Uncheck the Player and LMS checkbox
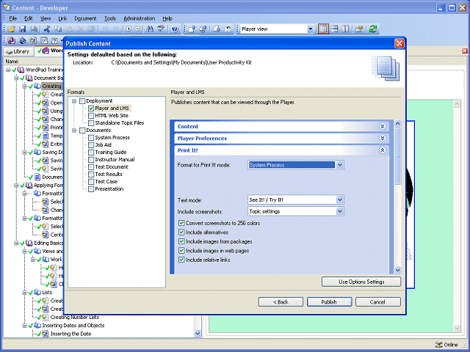470x352 pixels. point(91,109)
